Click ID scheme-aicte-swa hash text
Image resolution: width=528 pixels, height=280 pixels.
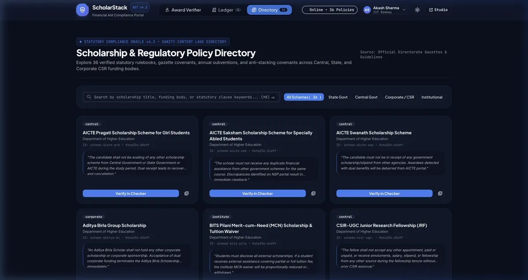[x=370, y=145]
